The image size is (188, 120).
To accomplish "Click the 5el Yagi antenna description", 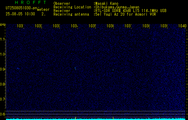I will coord(125,14).
